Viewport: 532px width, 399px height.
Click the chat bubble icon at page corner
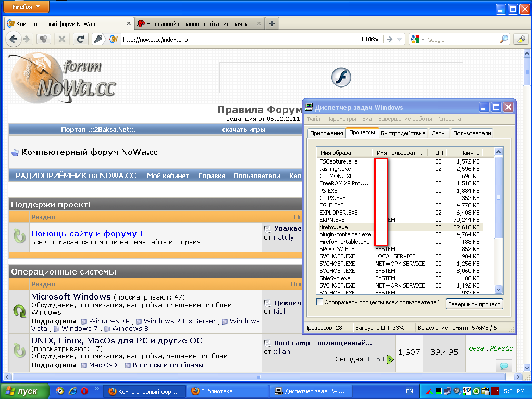point(504,366)
